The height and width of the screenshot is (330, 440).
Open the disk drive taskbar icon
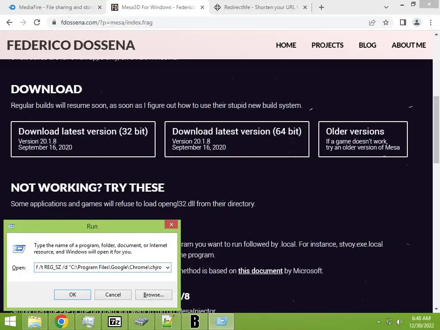point(141,321)
